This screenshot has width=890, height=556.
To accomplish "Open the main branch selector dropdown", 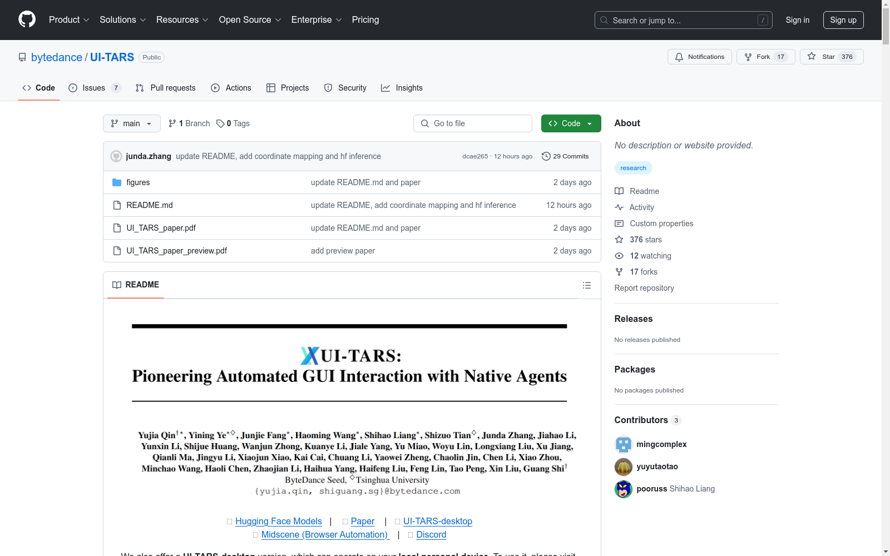I will pyautogui.click(x=132, y=123).
